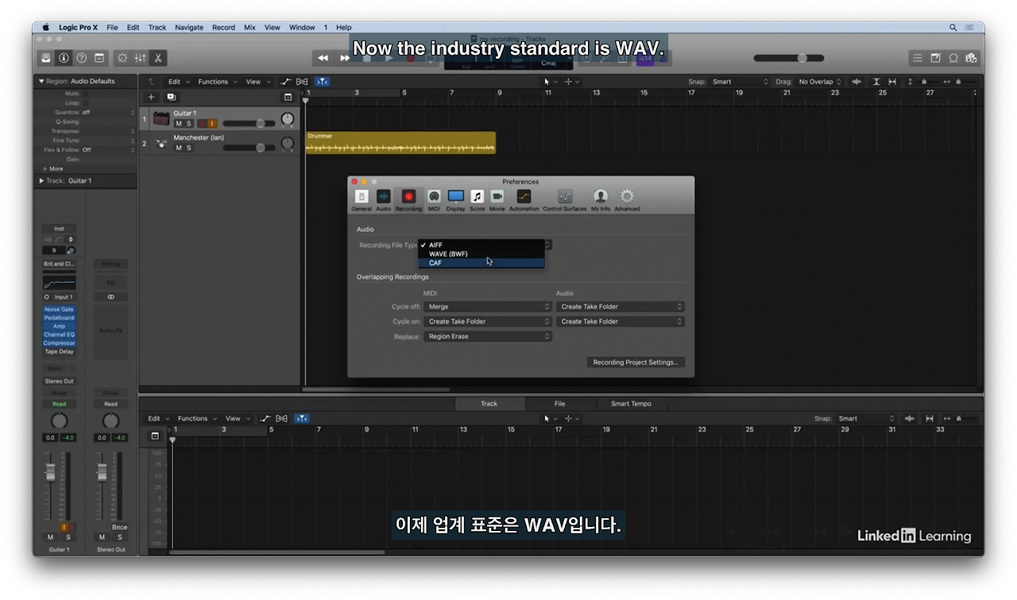Open My Info preferences pane
Screen dimensions: 1017x600
601,200
